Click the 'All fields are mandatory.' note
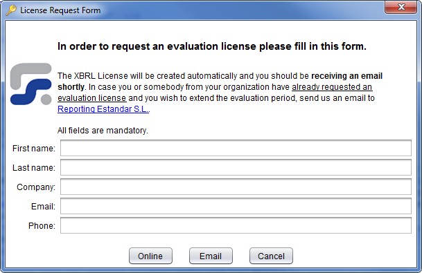Viewport: 422px width, 273px height. [103, 131]
